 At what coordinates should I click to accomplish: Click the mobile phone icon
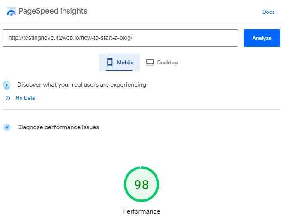(110, 62)
